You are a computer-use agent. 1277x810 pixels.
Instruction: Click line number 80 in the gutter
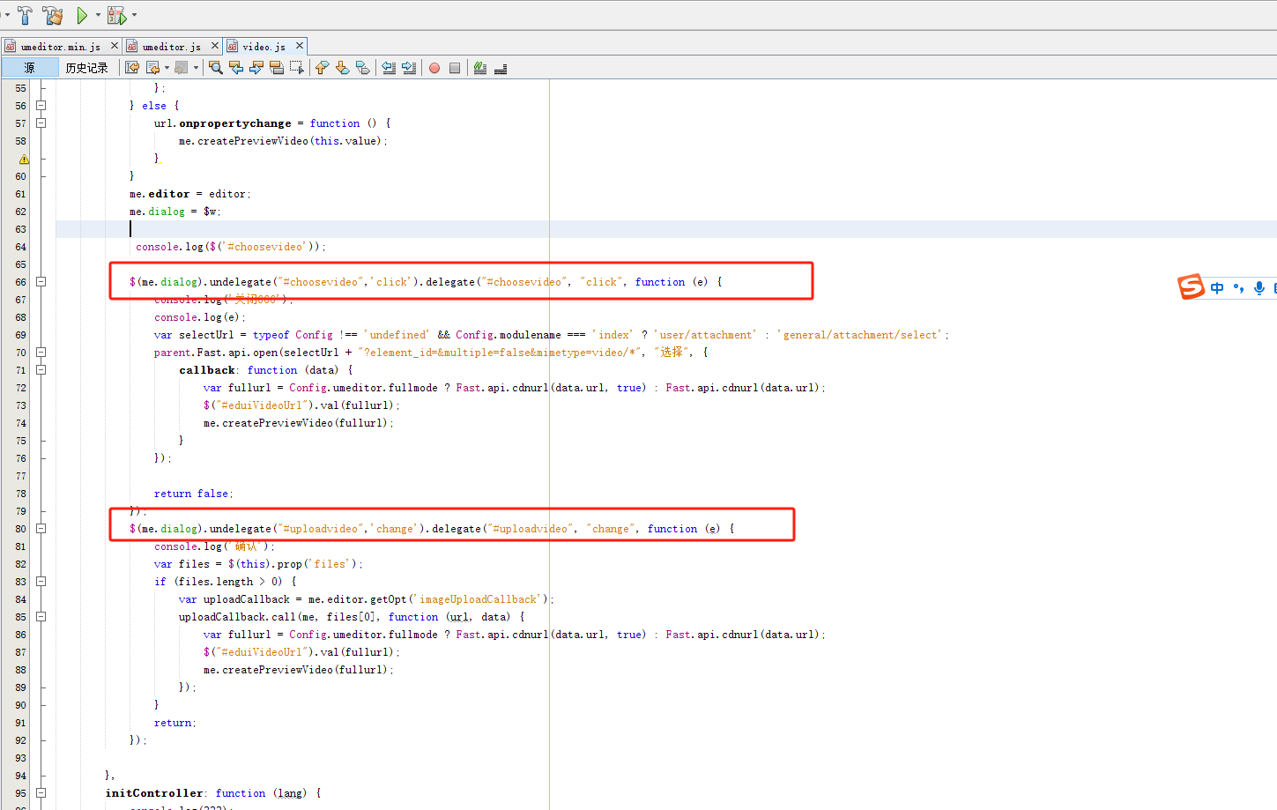click(20, 529)
